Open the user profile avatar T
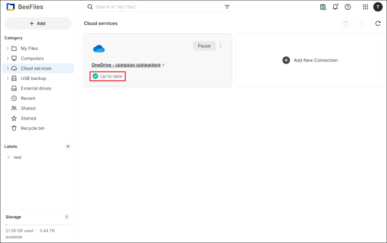This screenshot has width=387, height=243. point(378,7)
